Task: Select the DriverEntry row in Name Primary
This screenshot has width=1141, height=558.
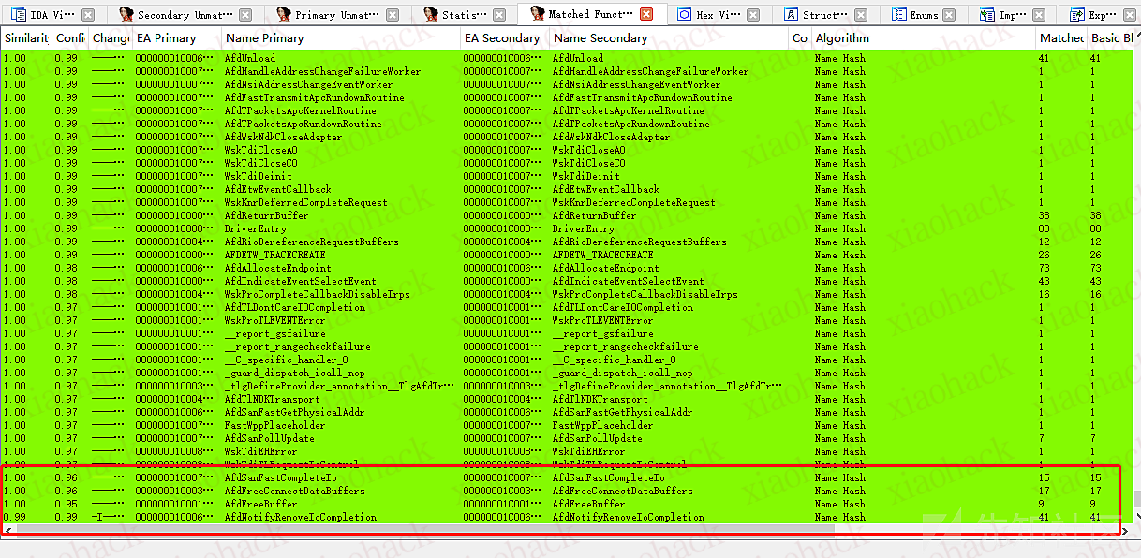Action: point(256,228)
